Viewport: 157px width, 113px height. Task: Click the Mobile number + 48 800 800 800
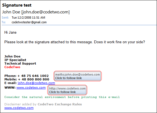(x=34, y=79)
